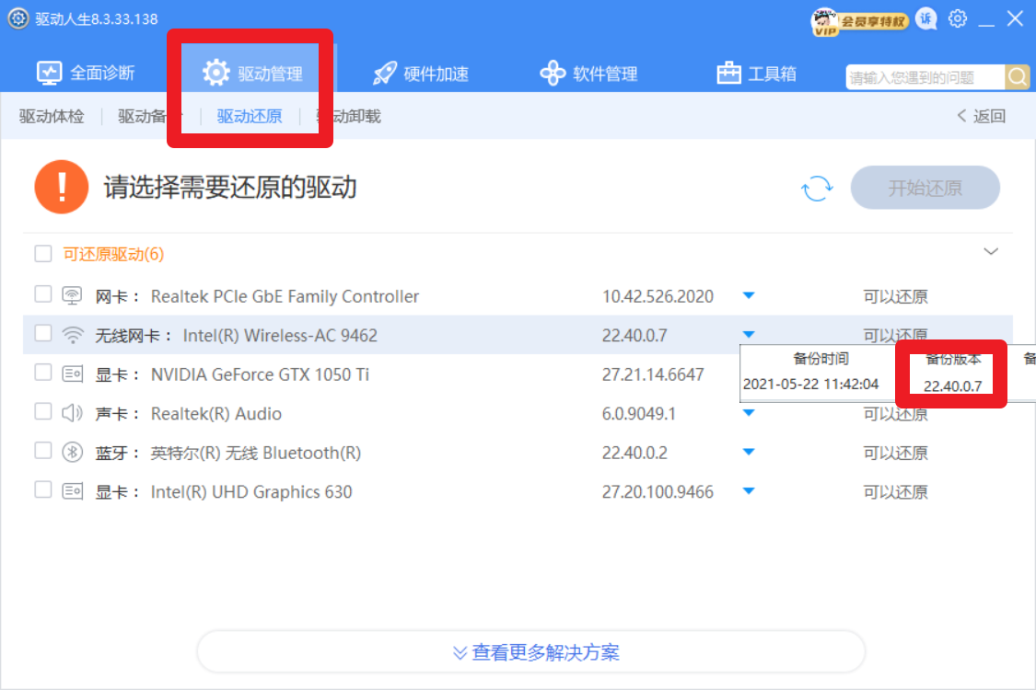Click 可以还原 status for Bluetooth row
Image resolution: width=1036 pixels, height=690 pixels.
895,453
